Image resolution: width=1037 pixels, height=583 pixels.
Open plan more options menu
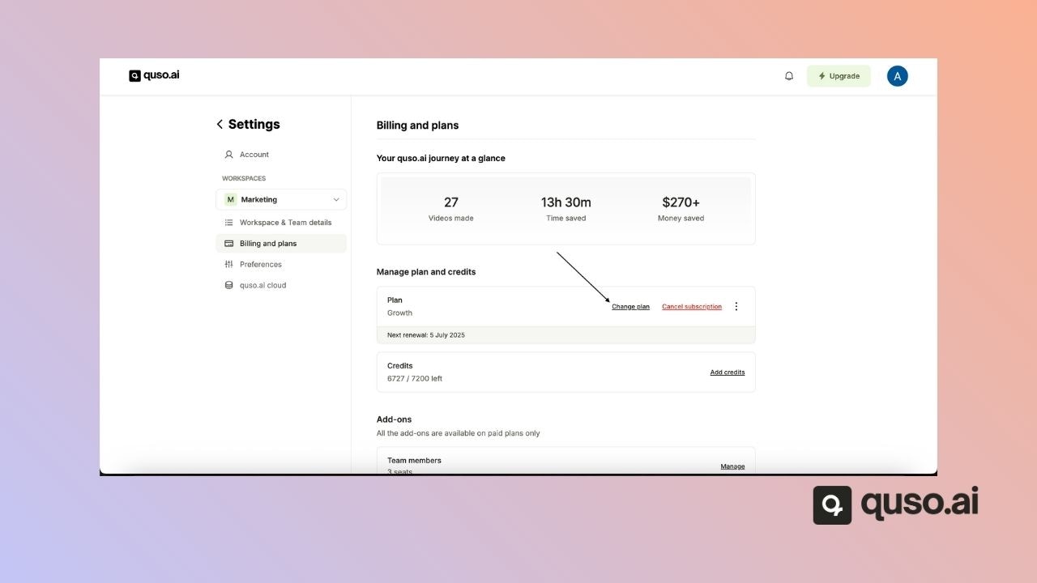[736, 307]
